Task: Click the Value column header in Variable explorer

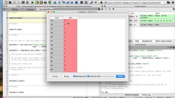Action: point(157,13)
